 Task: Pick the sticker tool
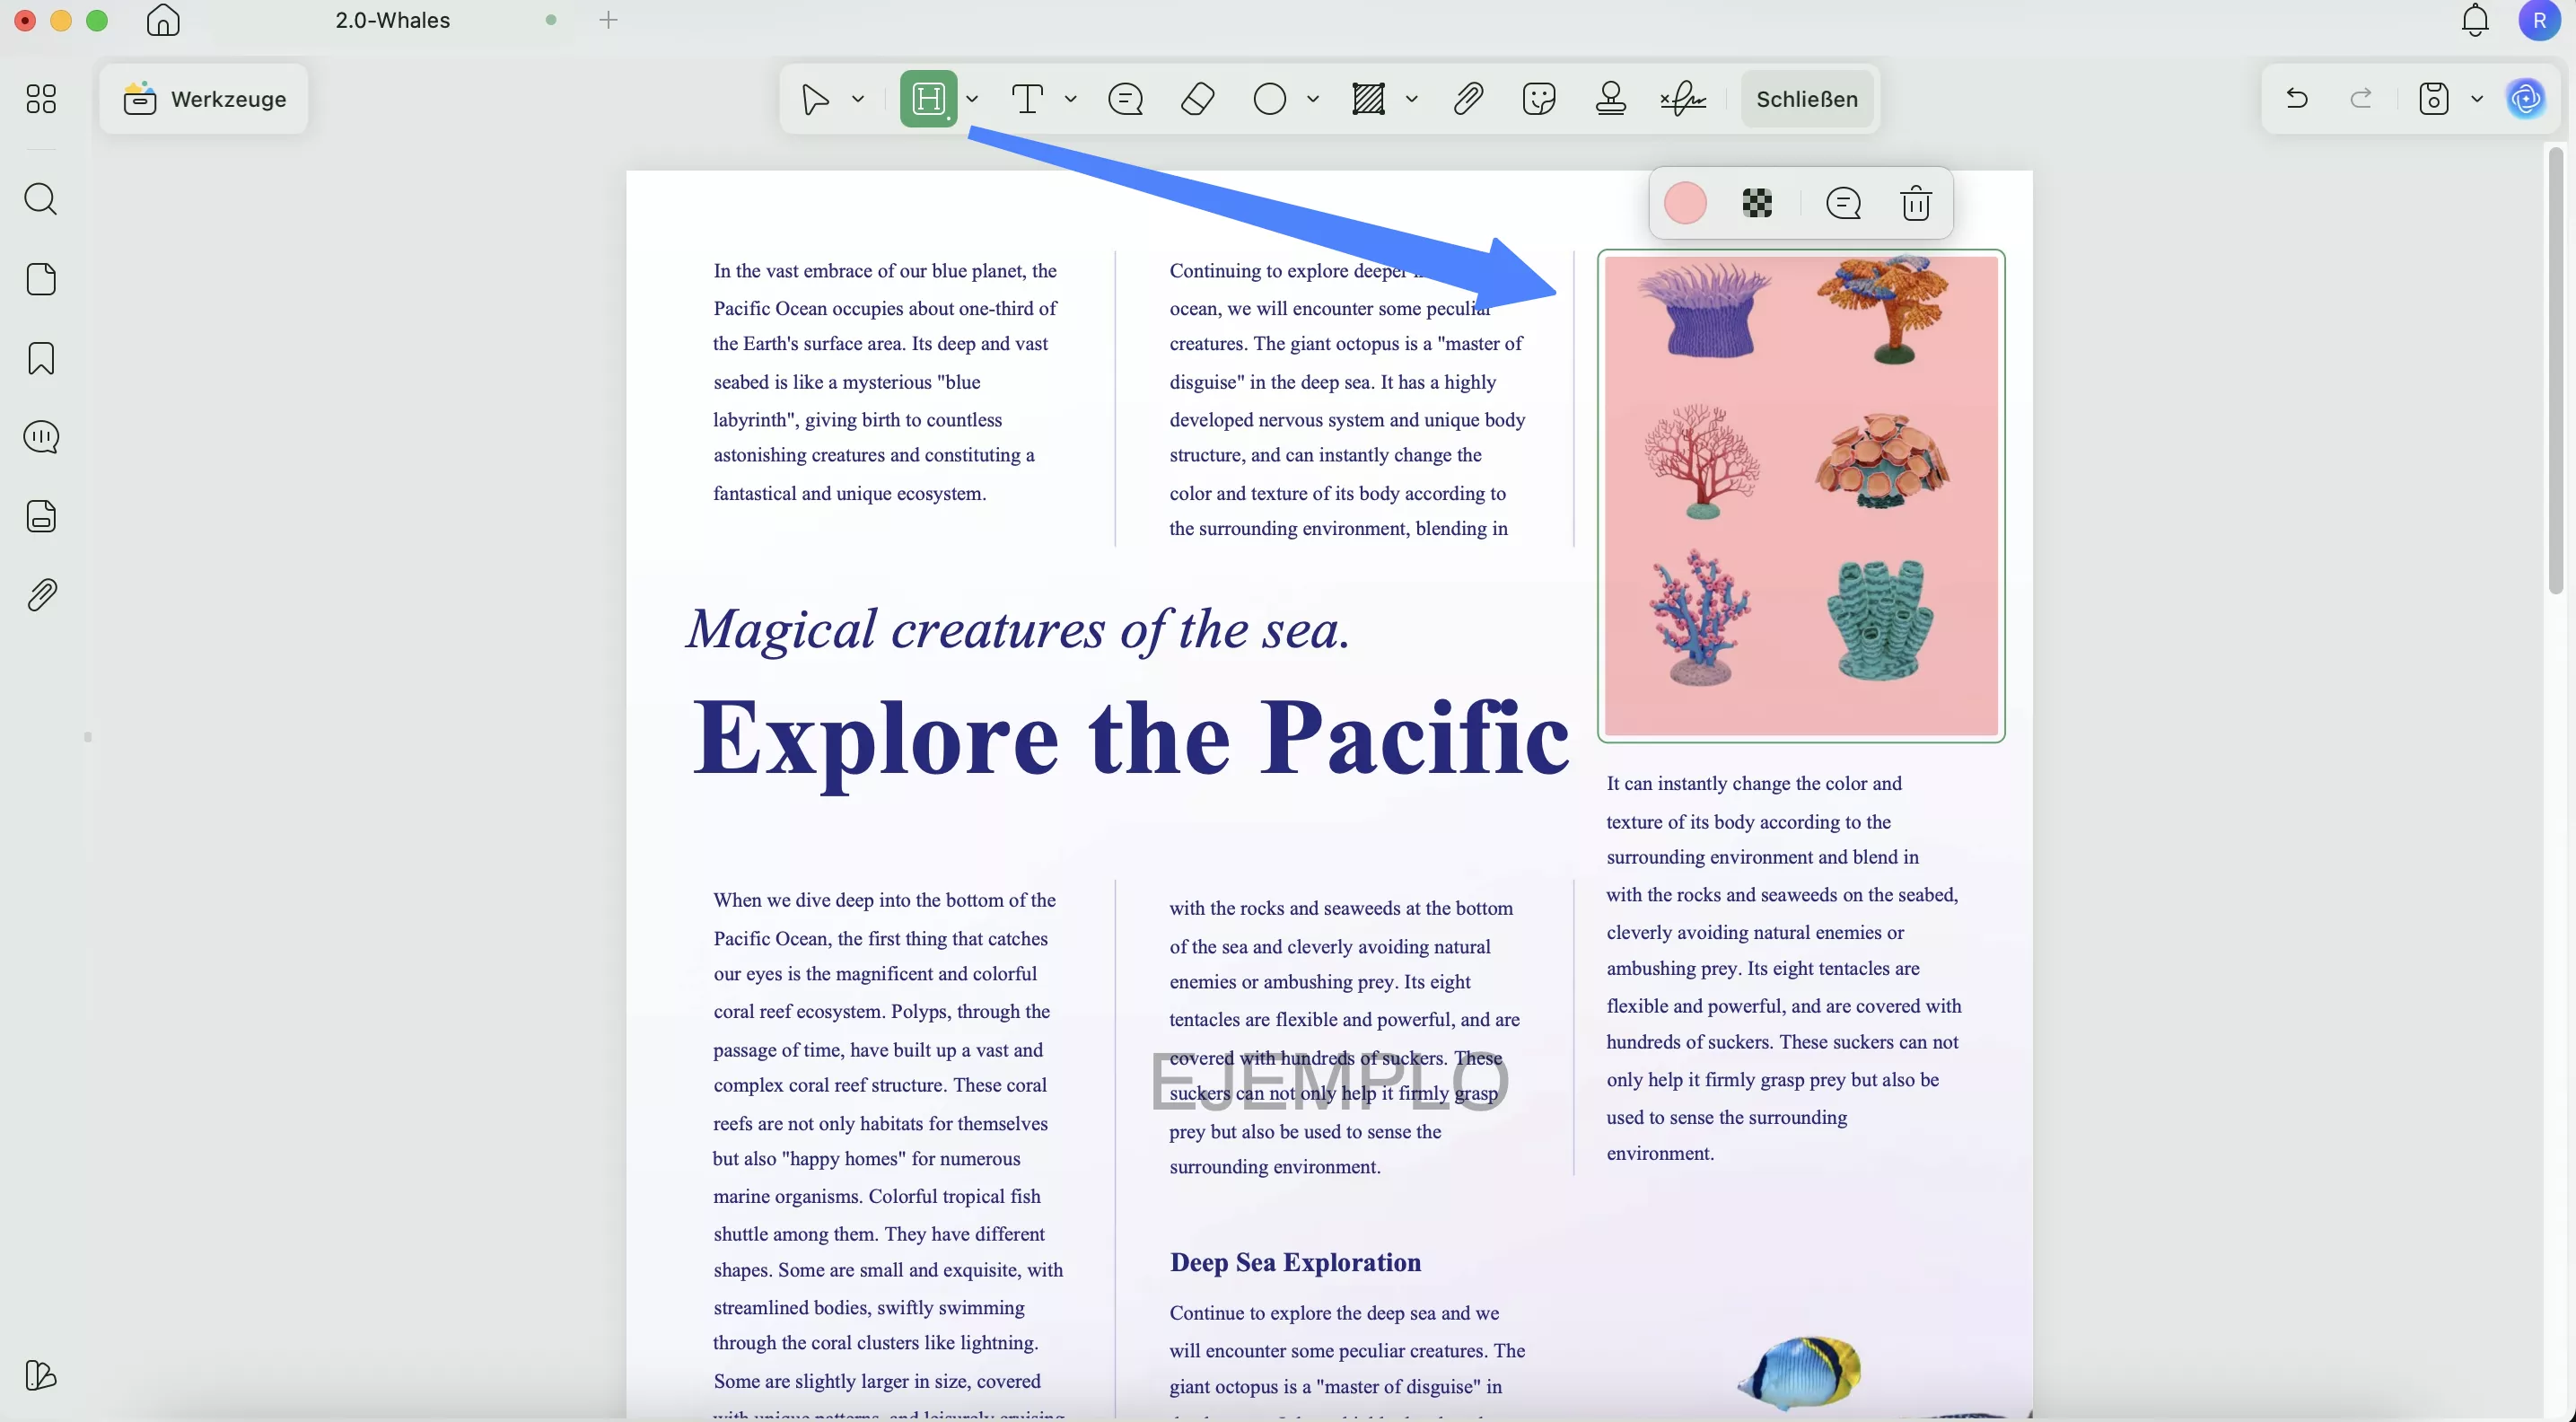click(1539, 99)
